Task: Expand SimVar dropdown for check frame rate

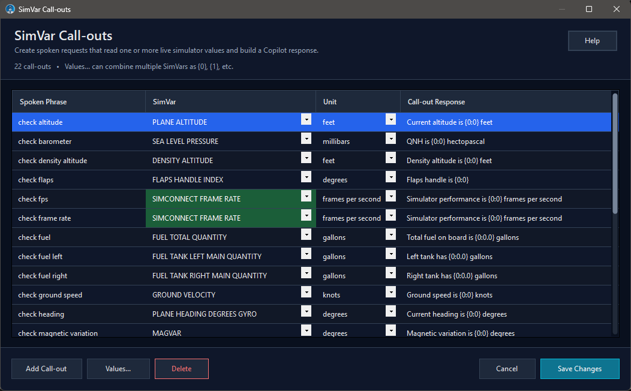Action: (x=307, y=215)
